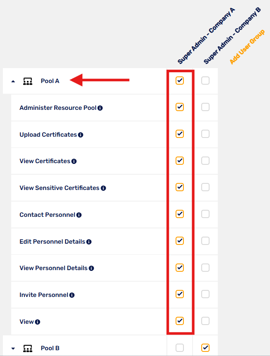Click the Pool A resource pool icon
Viewport: 270px width, 356px height.
pos(28,81)
